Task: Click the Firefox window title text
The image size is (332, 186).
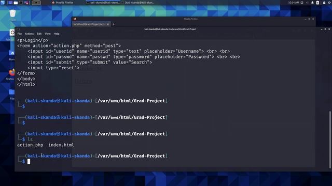Action: (x=190, y=19)
